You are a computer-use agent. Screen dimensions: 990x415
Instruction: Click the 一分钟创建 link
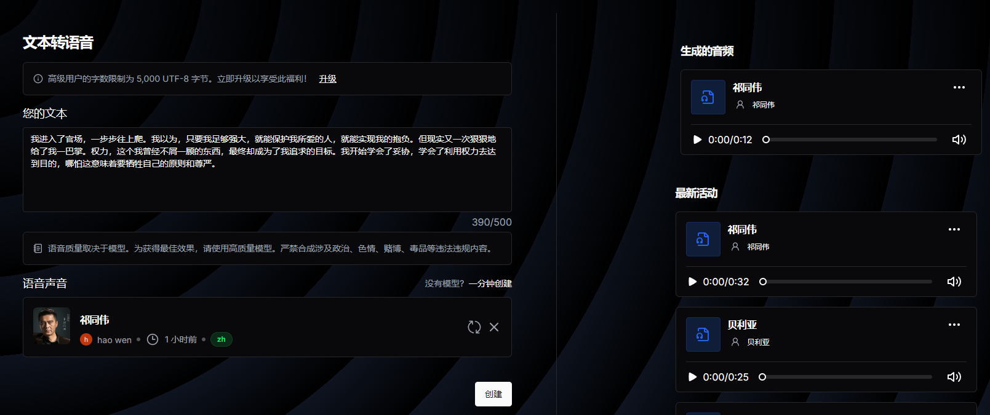coord(490,283)
